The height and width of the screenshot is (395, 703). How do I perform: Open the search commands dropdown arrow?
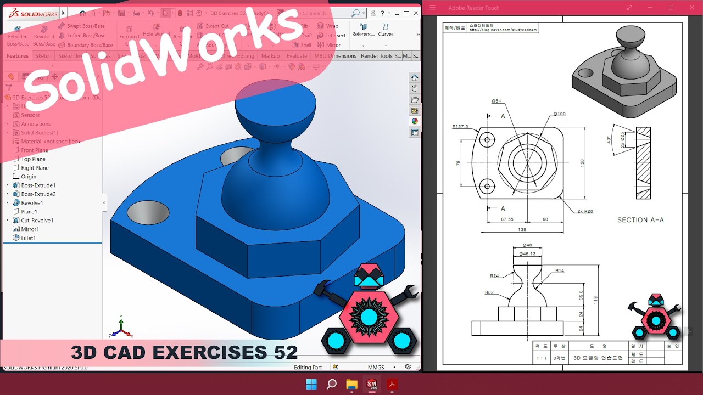pos(364,13)
